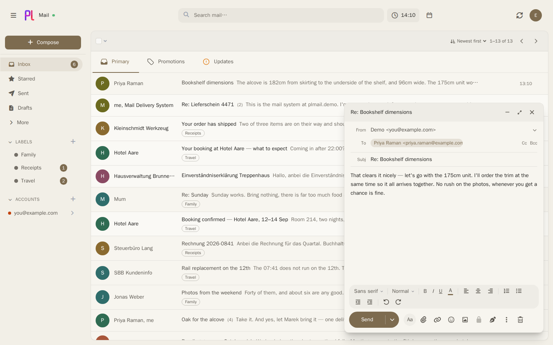Undo the last edit in compose
The height and width of the screenshot is (345, 553).
pyautogui.click(x=386, y=302)
